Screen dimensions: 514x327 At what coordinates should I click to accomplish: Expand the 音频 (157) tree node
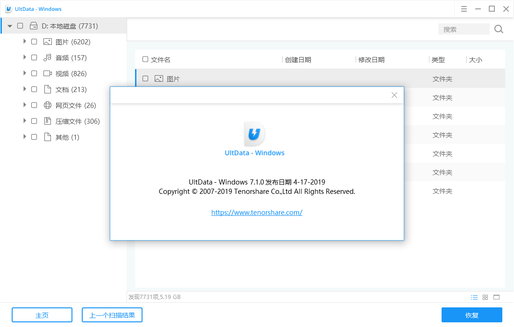(25, 57)
